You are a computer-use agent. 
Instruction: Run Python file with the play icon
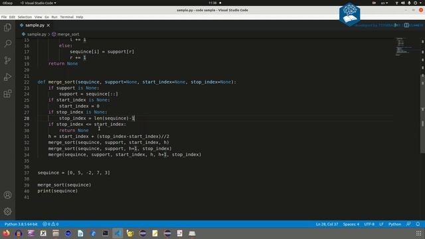(x=396, y=25)
